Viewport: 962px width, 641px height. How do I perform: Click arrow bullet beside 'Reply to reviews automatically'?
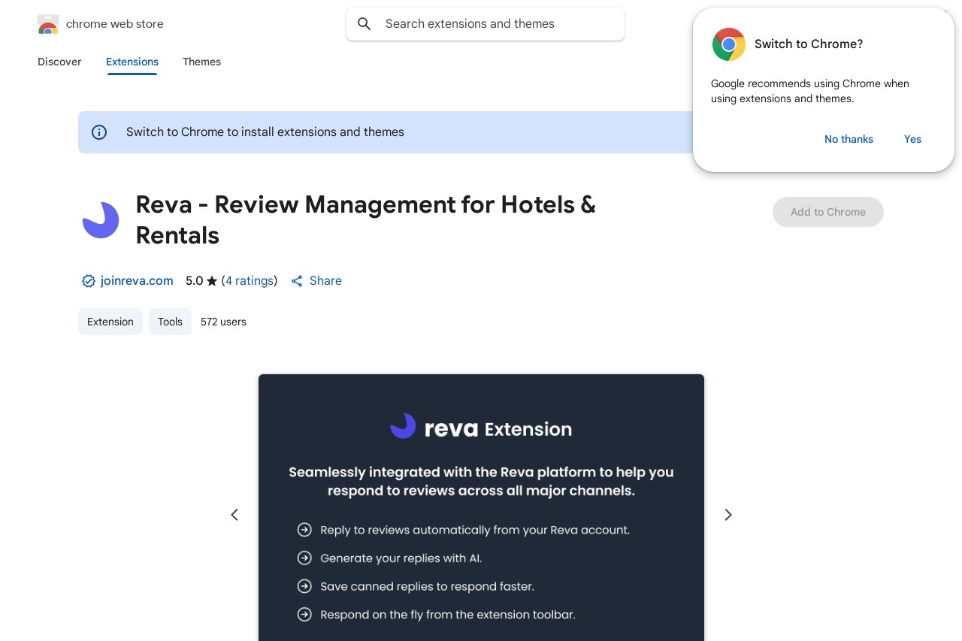[x=304, y=530]
